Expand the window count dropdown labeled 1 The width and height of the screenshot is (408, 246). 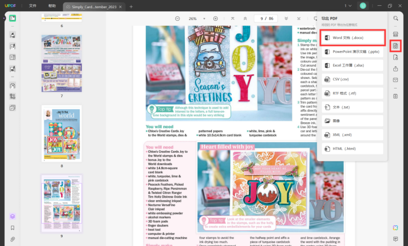click(348, 6)
